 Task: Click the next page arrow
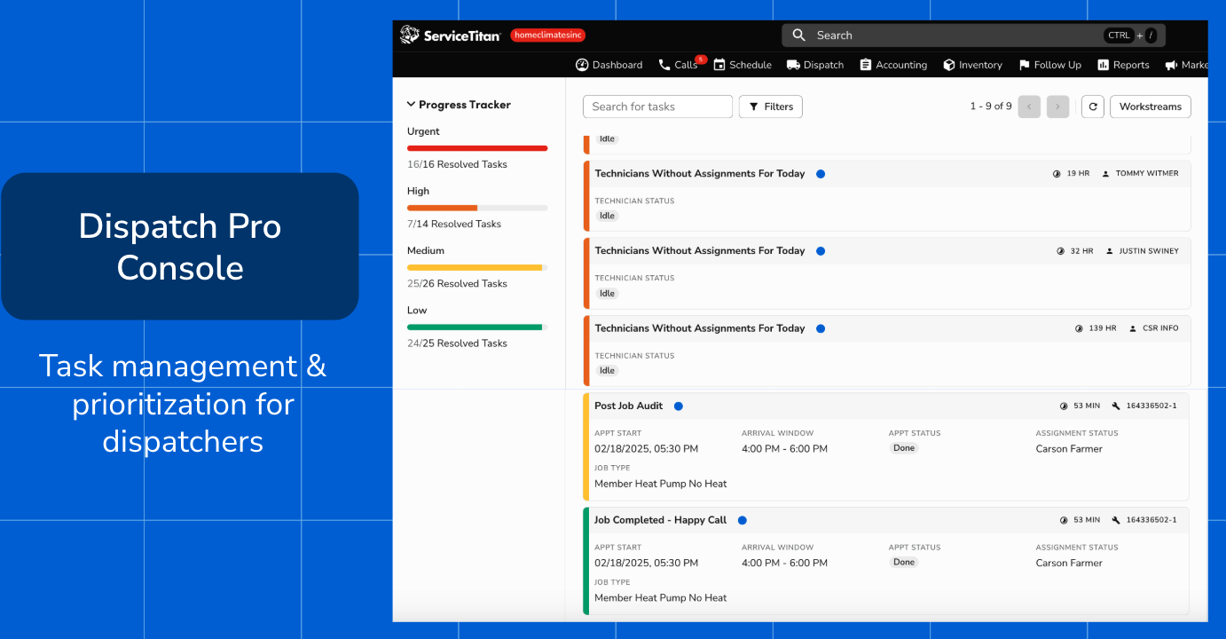[1057, 106]
